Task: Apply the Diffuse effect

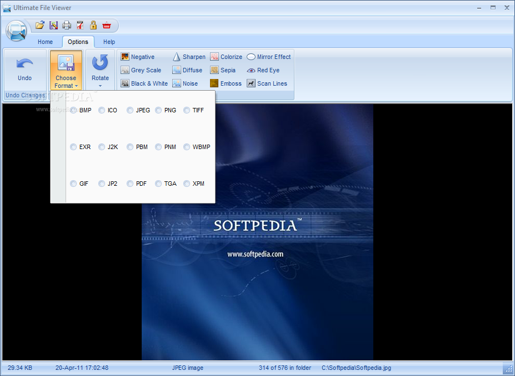Action: click(187, 70)
